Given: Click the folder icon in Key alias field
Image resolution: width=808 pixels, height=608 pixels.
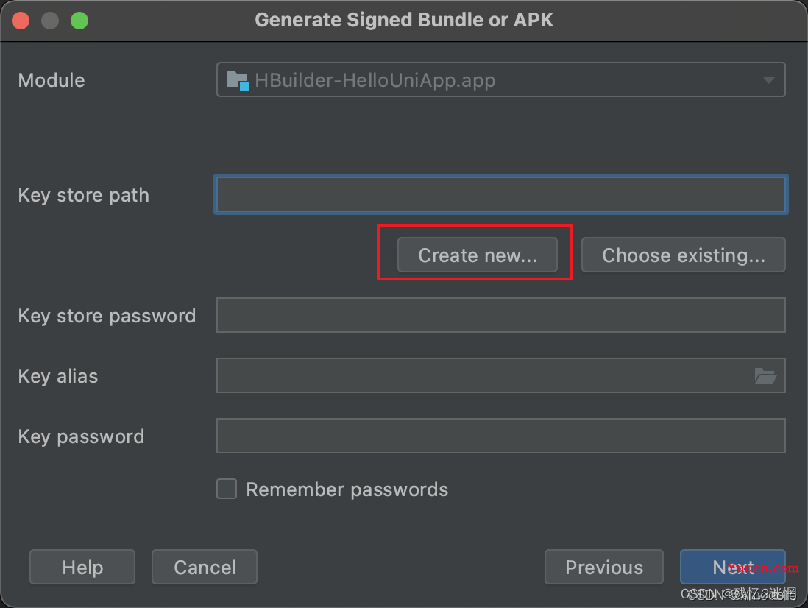Looking at the screenshot, I should click(x=765, y=375).
